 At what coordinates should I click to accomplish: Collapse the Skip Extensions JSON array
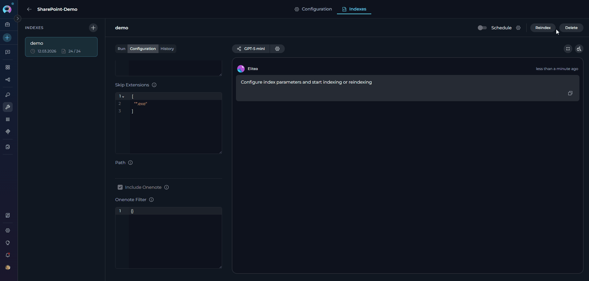[x=123, y=97]
